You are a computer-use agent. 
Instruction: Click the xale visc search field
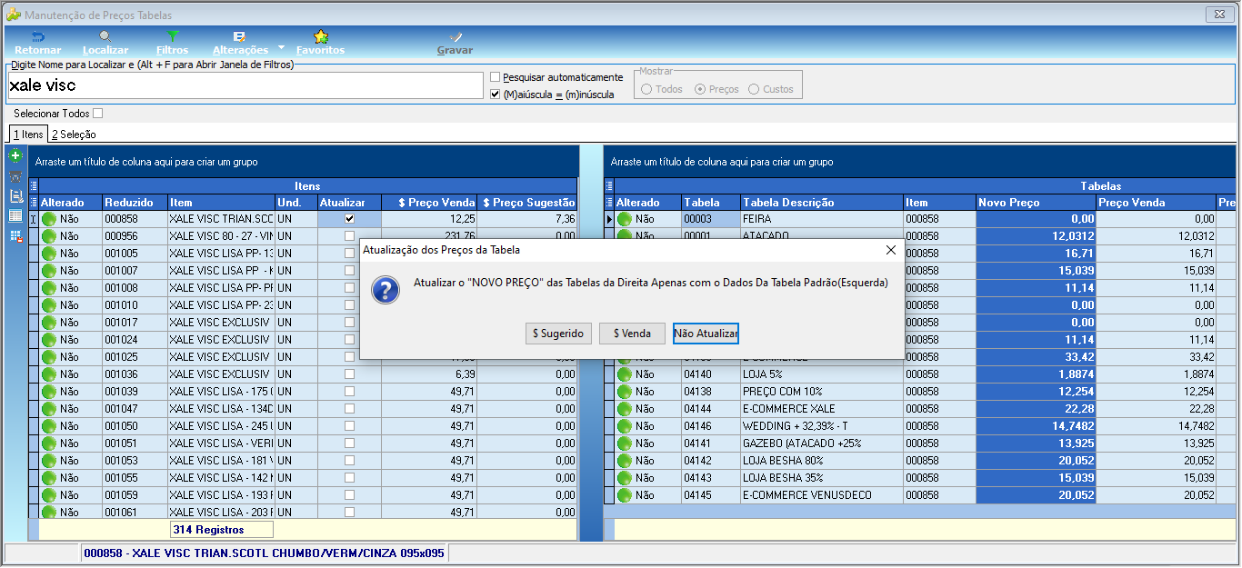pos(245,85)
